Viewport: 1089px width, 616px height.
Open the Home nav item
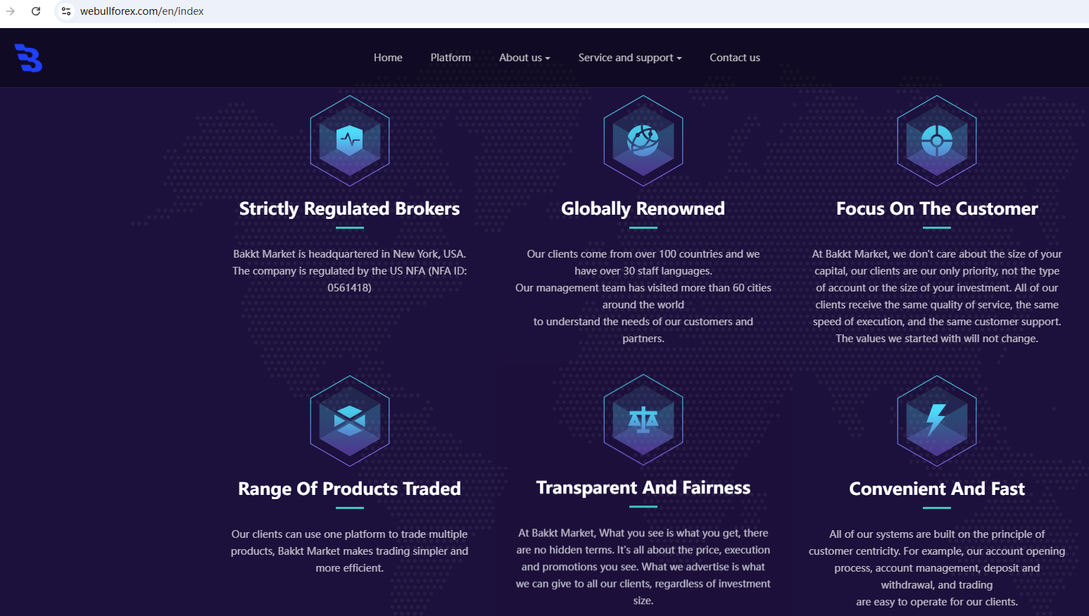[388, 58]
